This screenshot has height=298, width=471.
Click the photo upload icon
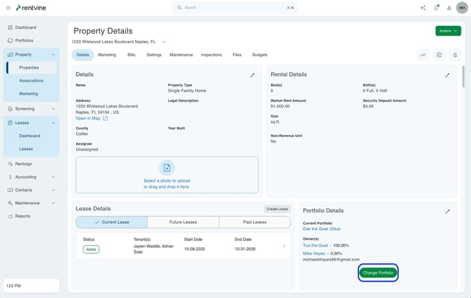click(x=167, y=168)
